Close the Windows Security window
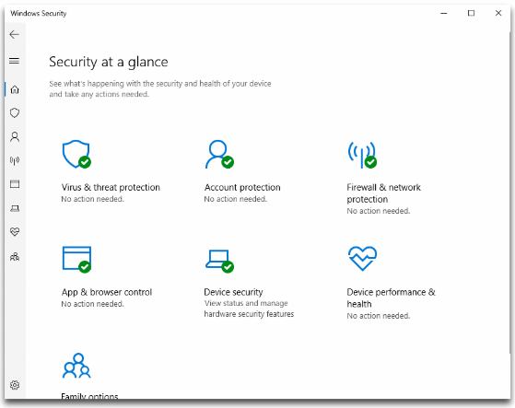The image size is (515, 408). 498,13
